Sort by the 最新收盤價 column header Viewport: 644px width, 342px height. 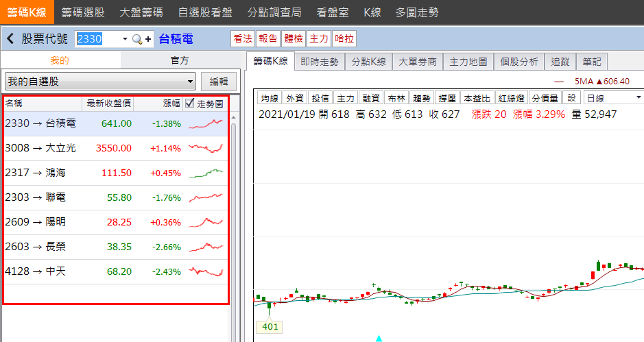point(108,103)
